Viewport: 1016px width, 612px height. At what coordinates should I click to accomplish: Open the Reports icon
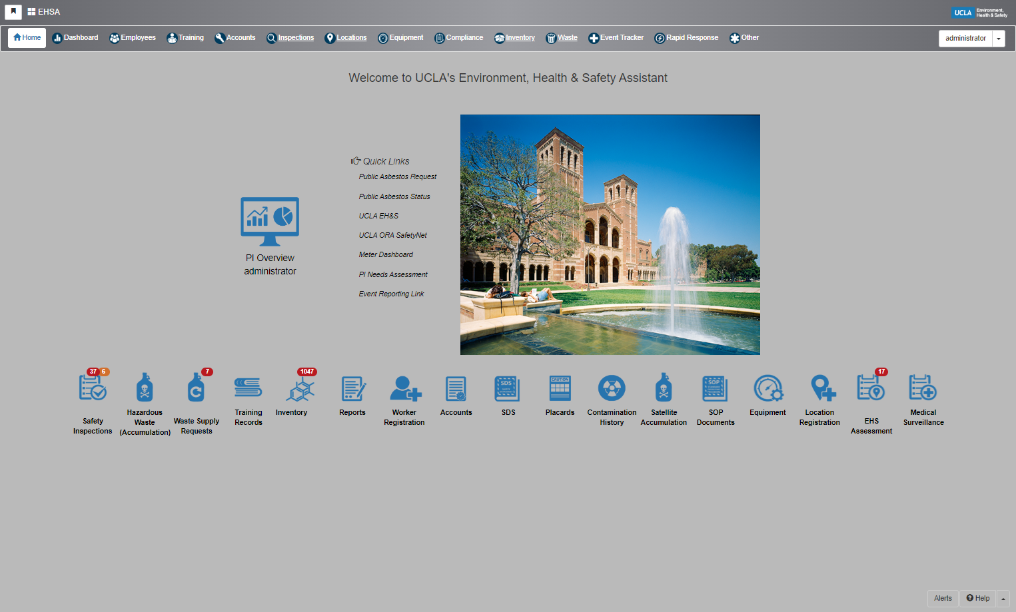[x=352, y=389]
